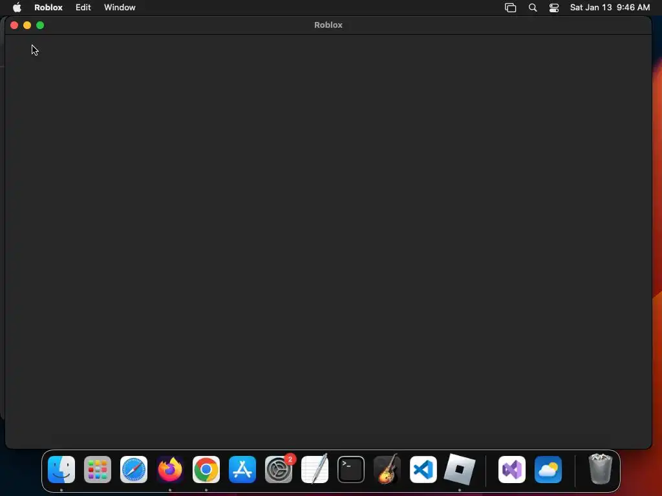This screenshot has width=662, height=496.
Task: Click the Roblox icon in the Dock
Action: click(460, 470)
